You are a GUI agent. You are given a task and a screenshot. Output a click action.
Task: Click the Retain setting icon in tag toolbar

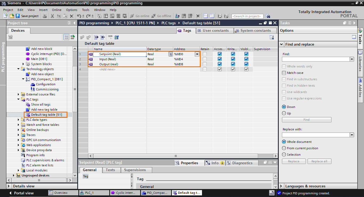(x=117, y=37)
